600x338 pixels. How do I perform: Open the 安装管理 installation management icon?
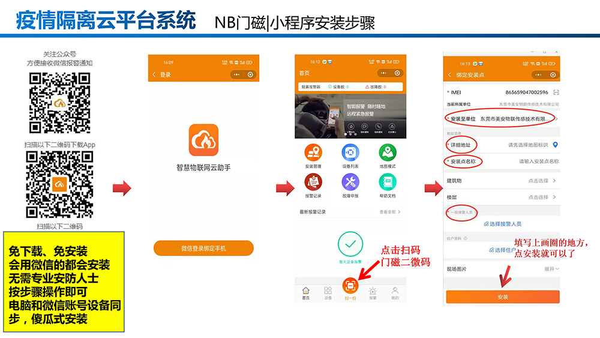click(313, 152)
